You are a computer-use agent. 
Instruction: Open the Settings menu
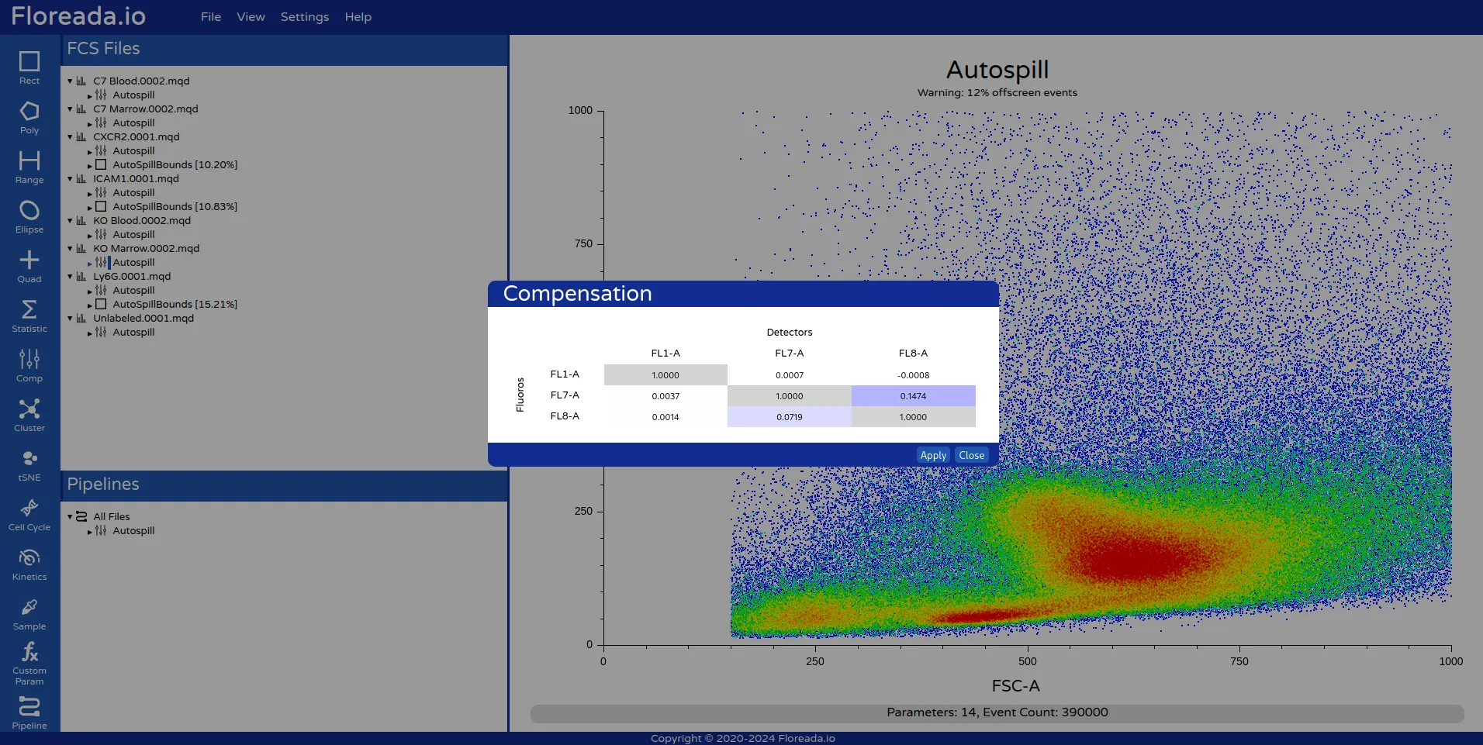point(304,17)
